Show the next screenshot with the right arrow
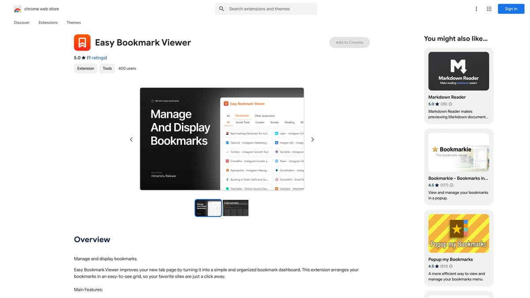530x298 pixels. pos(313,140)
